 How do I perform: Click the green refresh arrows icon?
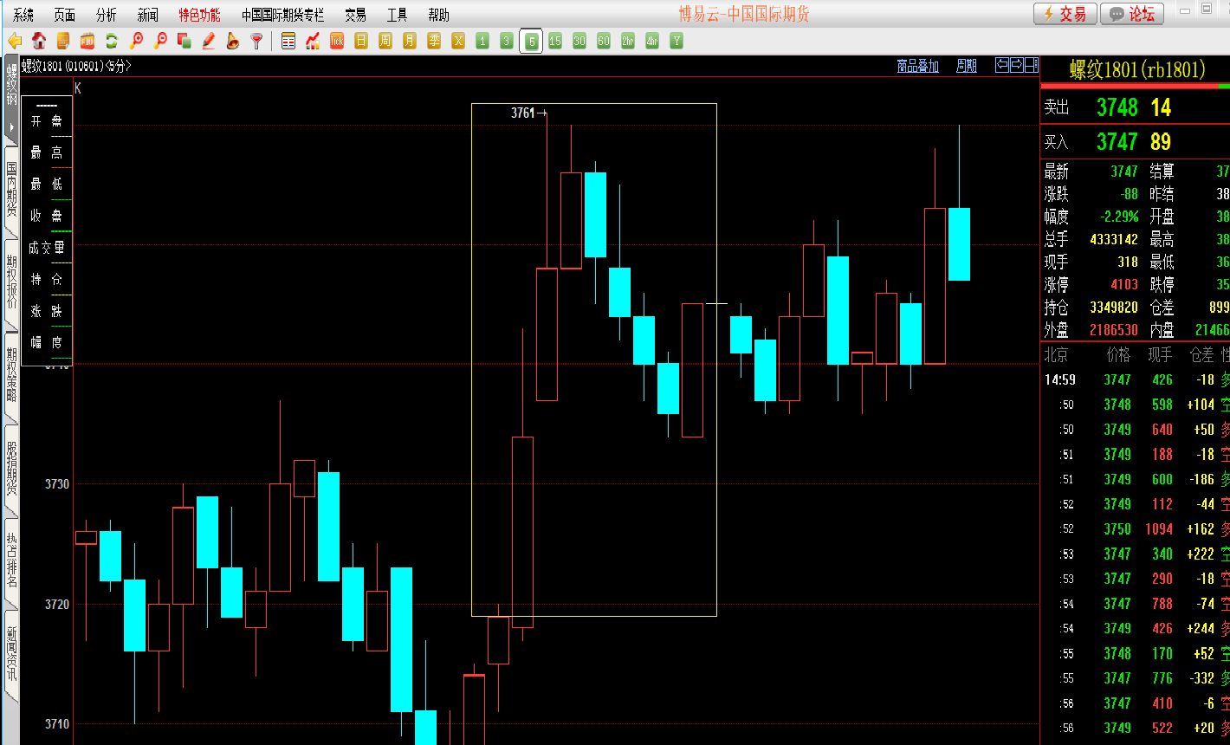[112, 41]
